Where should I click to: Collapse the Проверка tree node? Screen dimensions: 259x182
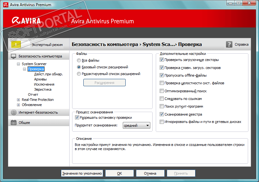click(x=24, y=69)
